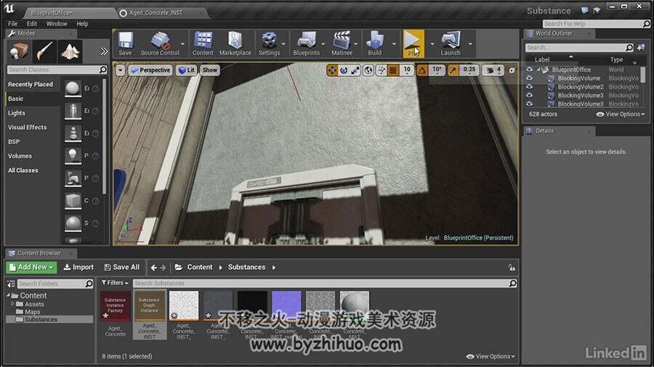Click the Import button
The width and height of the screenshot is (654, 367).
tap(78, 267)
